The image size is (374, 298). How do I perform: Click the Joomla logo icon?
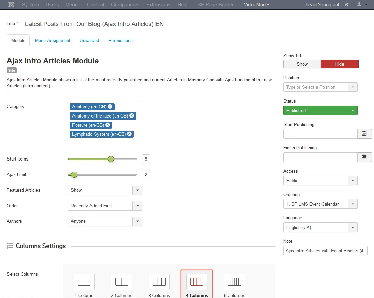click(x=11, y=4)
